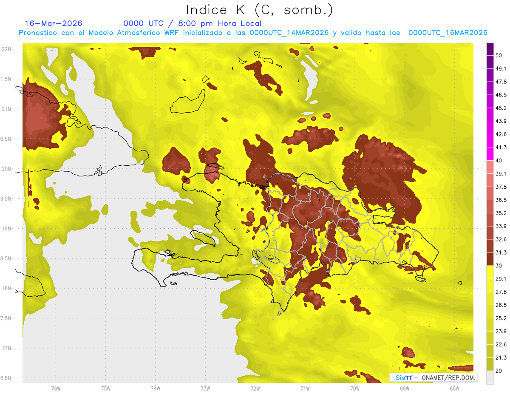Click the legend value "39.1"

tap(501, 173)
